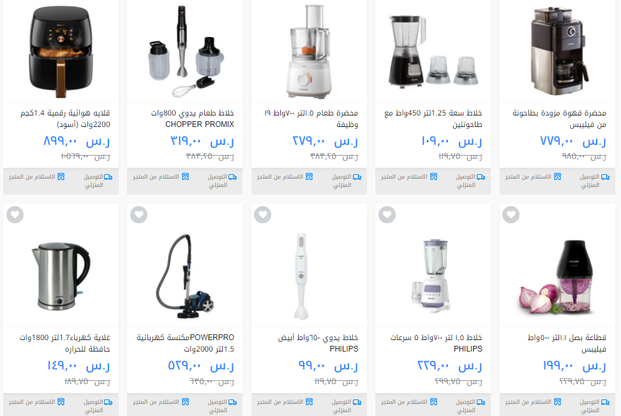
Task: Click store pickup icon under onion chopper
Action: [557, 402]
